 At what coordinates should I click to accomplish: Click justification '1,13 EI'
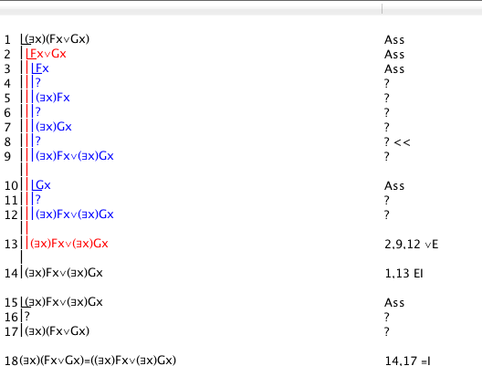403,274
